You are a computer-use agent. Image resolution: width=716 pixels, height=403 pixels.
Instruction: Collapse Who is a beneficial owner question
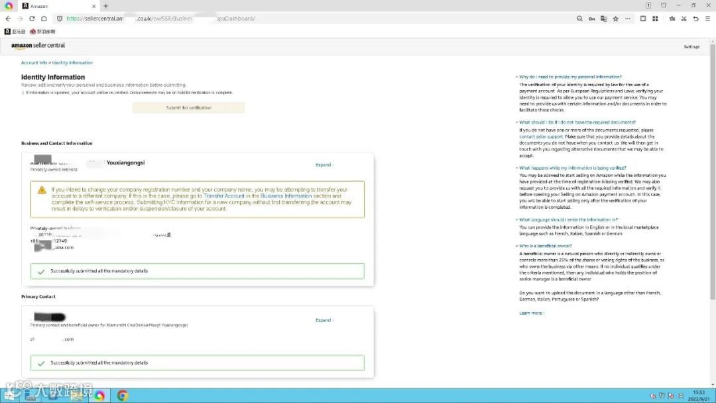(545, 245)
